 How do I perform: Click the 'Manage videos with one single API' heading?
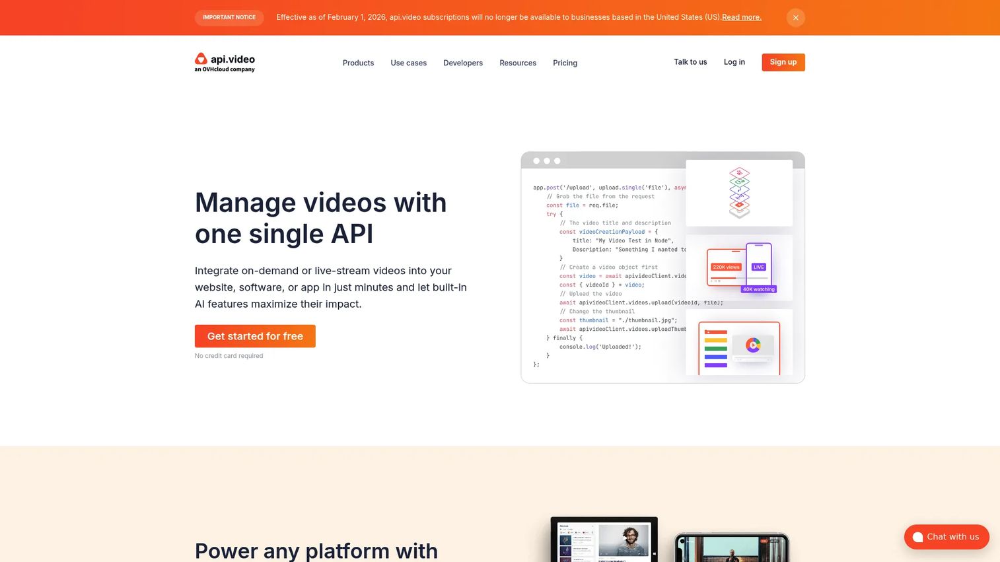pyautogui.click(x=320, y=218)
